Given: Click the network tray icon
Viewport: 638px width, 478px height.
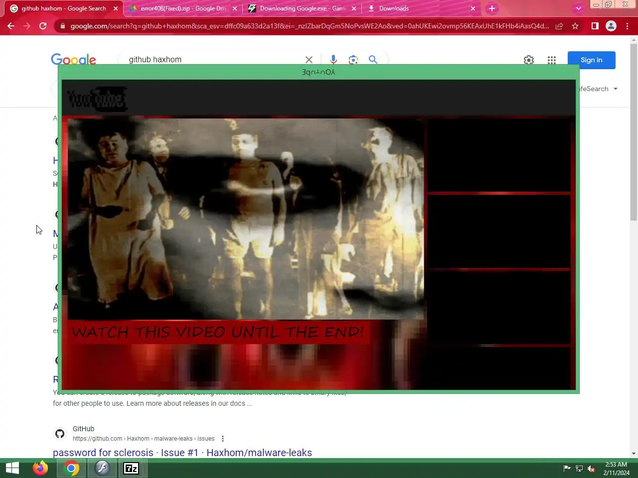Looking at the screenshot, I should click(x=579, y=468).
